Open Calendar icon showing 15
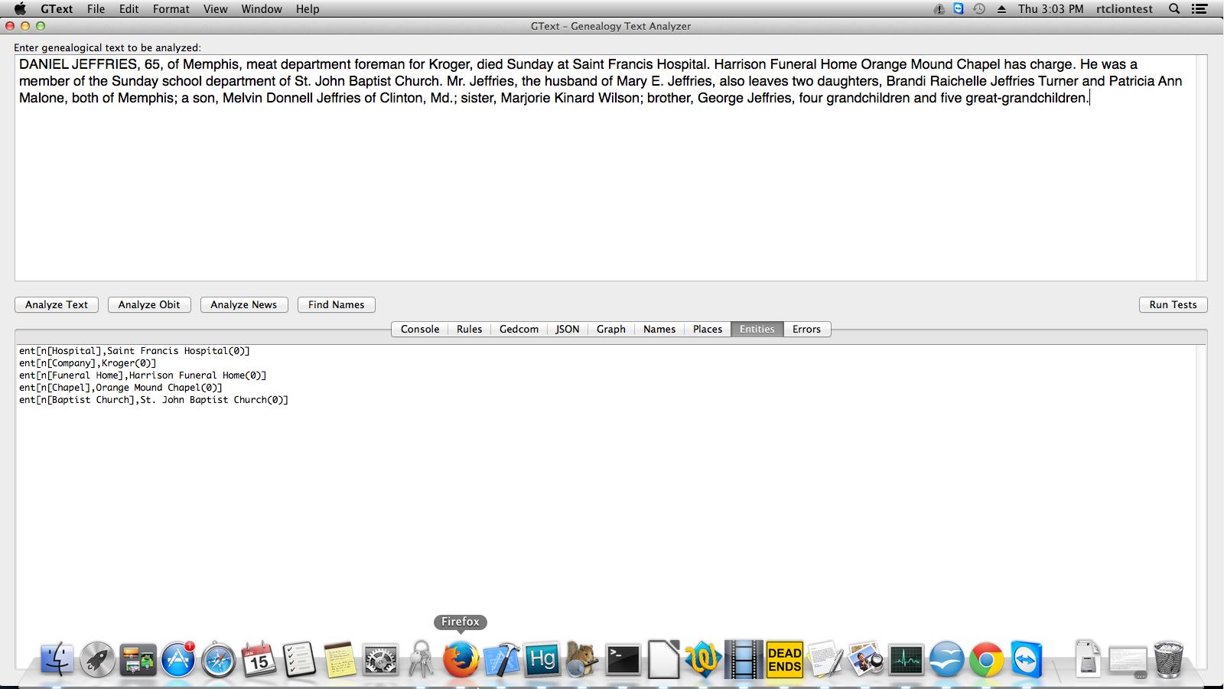Viewport: 1224px width, 689px height. click(259, 659)
